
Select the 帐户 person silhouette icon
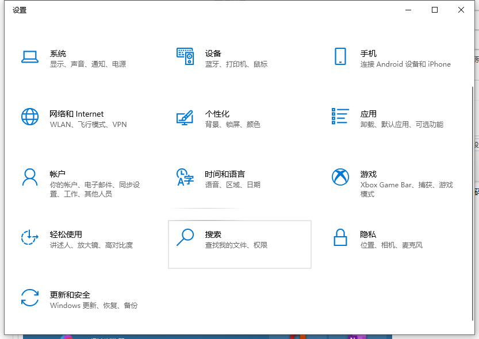(30, 177)
